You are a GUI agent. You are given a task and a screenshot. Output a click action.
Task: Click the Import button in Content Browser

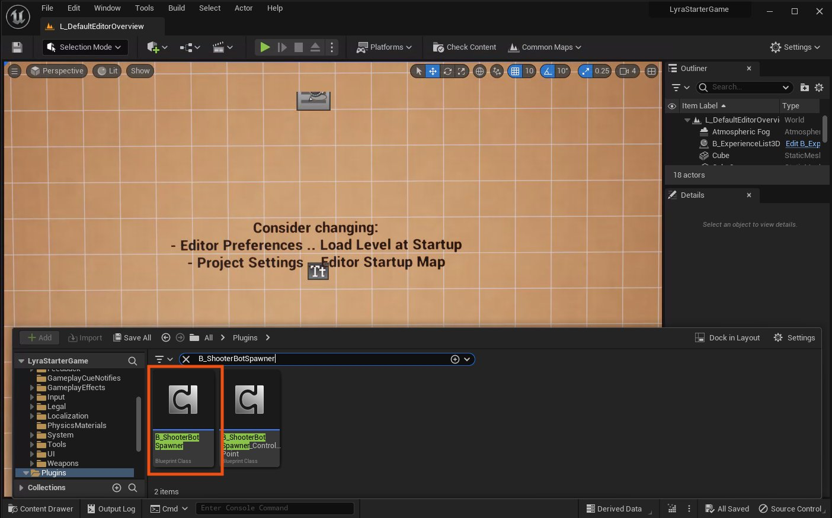pyautogui.click(x=85, y=337)
